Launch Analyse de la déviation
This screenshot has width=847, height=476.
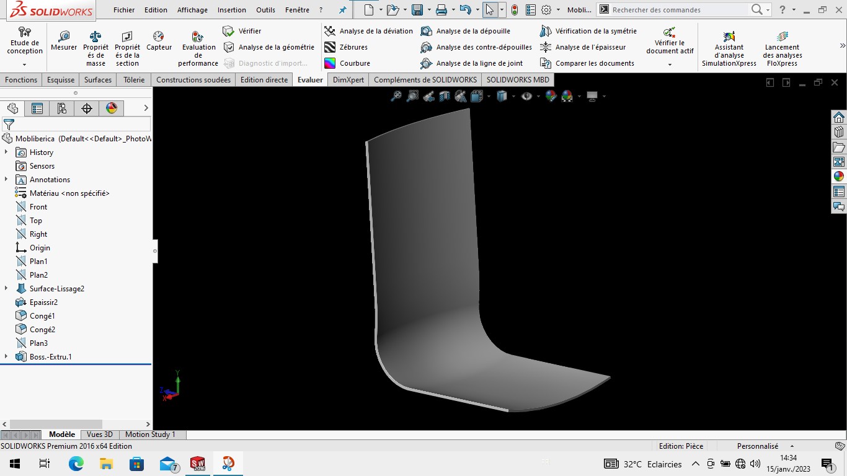click(x=368, y=31)
